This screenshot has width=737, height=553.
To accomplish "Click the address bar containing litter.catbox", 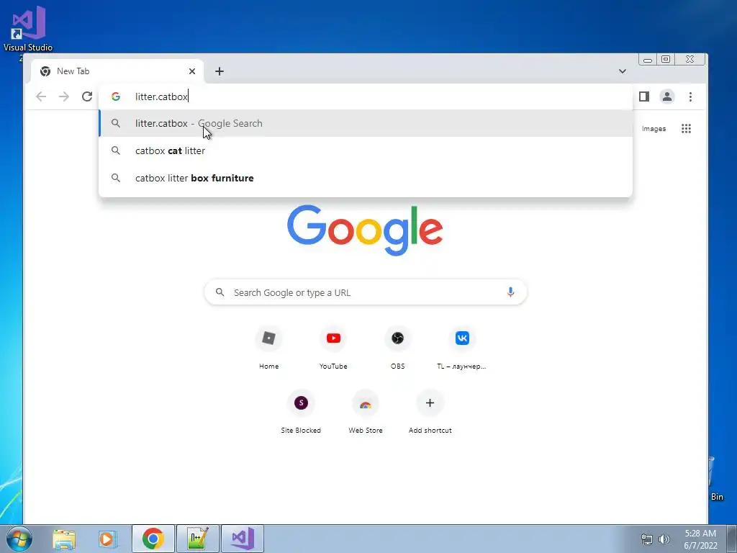I will [365, 96].
